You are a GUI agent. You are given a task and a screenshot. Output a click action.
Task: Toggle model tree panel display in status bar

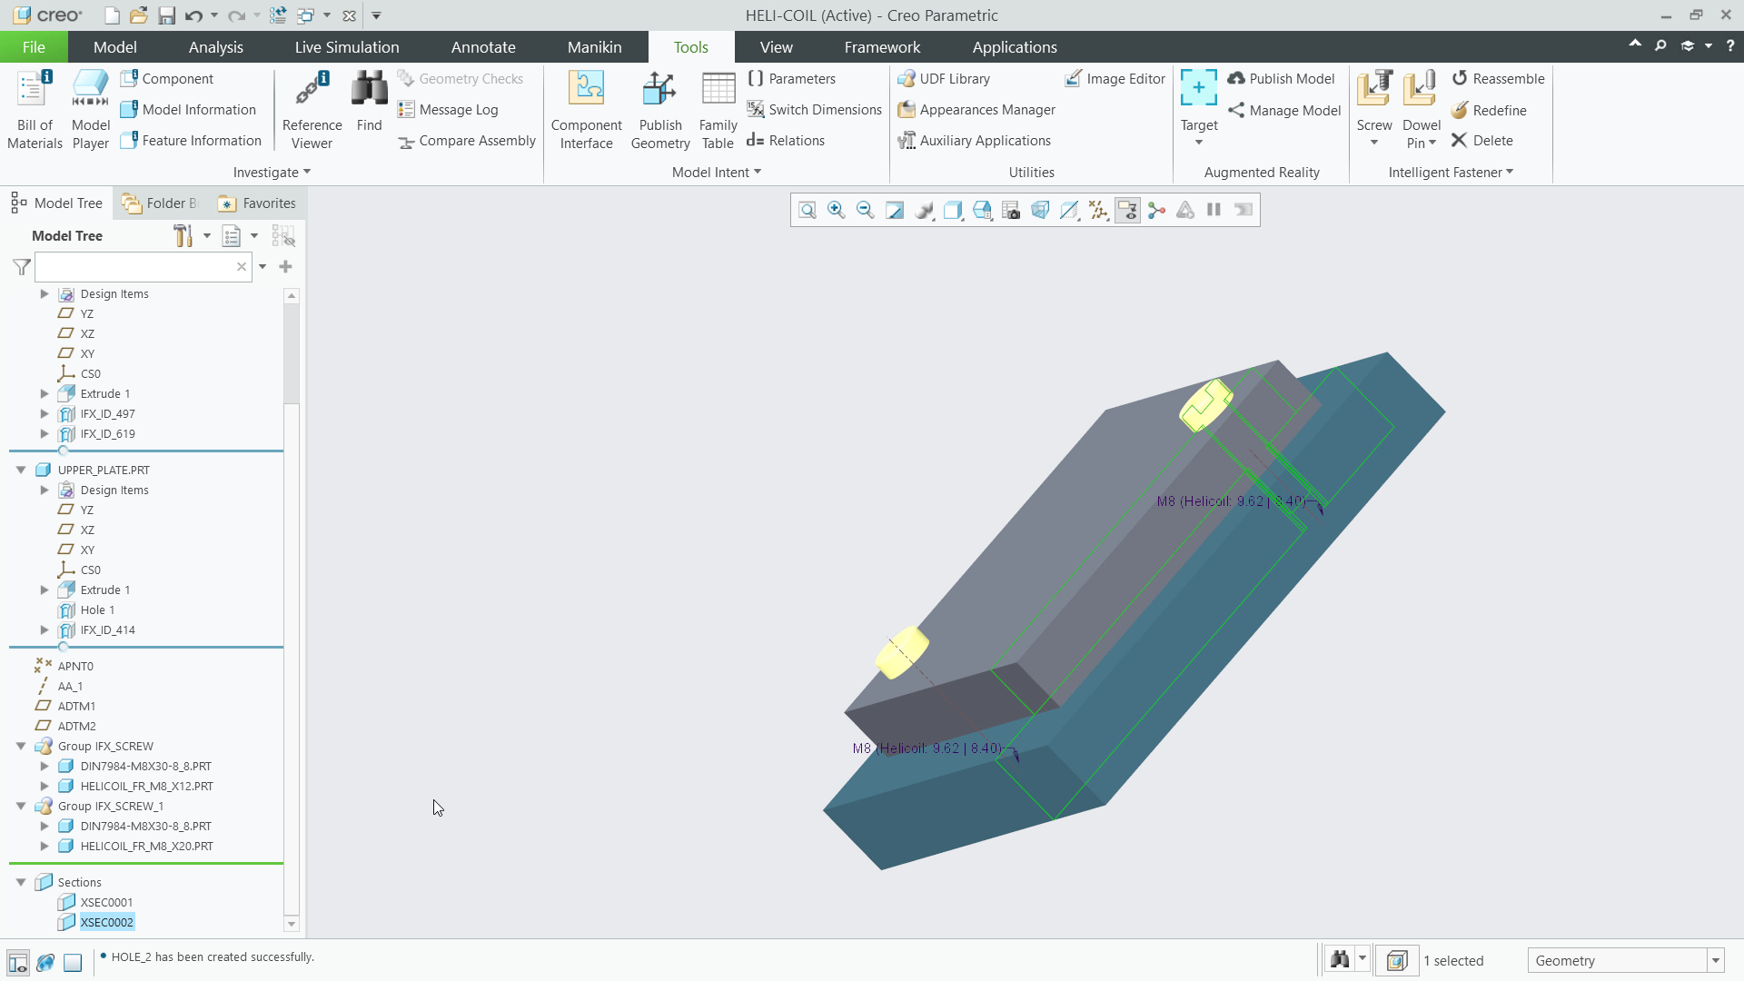click(x=17, y=962)
